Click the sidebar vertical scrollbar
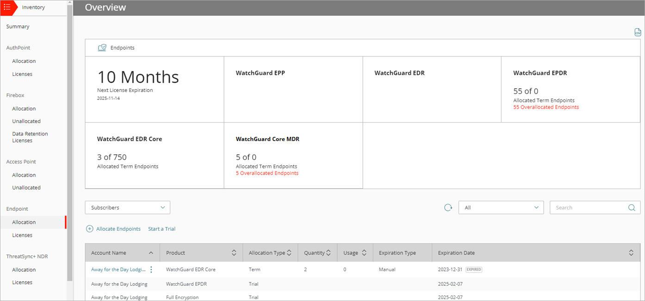The width and height of the screenshot is (645, 301). coord(70,139)
